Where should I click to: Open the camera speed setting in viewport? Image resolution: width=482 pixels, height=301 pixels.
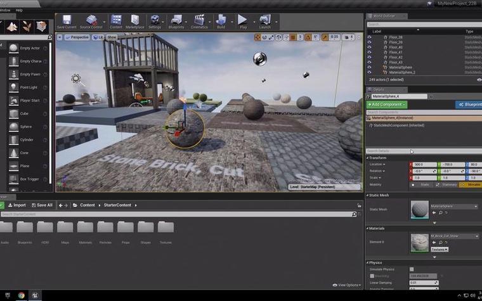tap(349, 37)
